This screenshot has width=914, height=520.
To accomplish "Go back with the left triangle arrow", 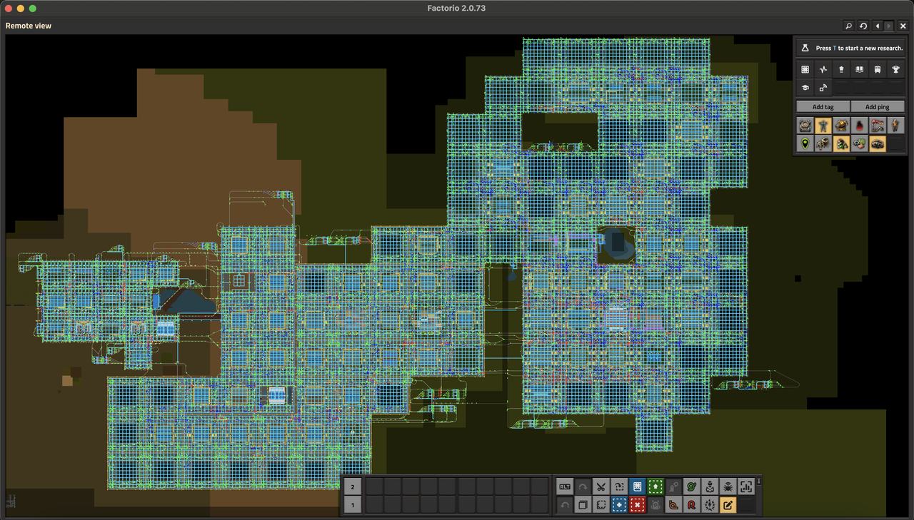I will [878, 26].
